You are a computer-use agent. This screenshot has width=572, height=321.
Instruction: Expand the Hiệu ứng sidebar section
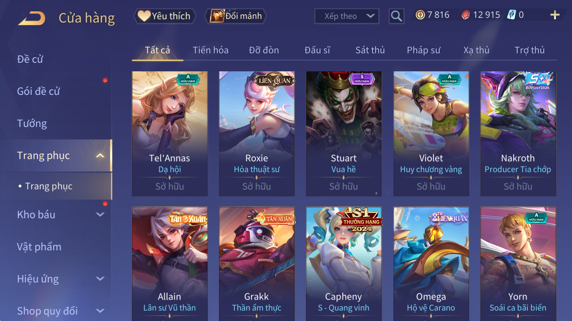pyautogui.click(x=100, y=279)
